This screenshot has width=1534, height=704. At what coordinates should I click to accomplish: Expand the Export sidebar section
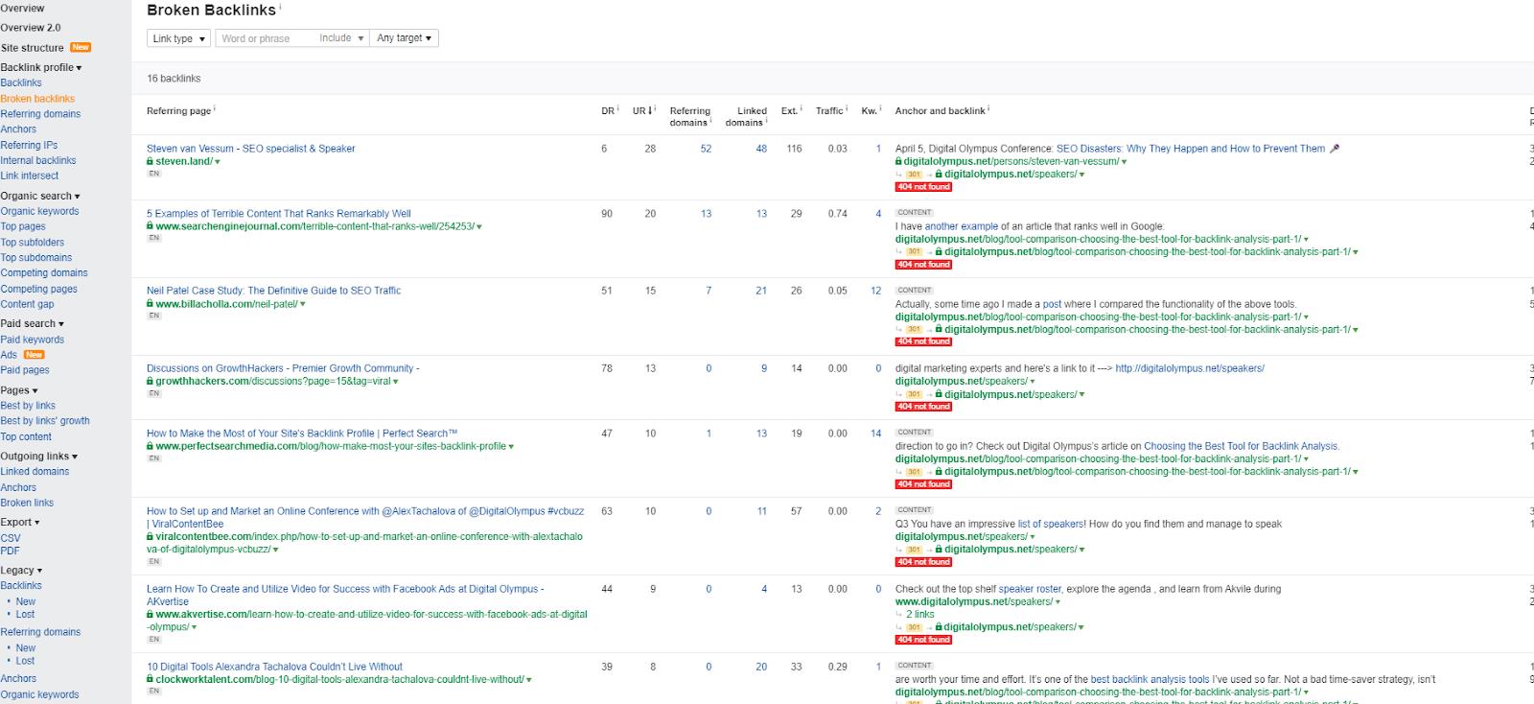pyautogui.click(x=20, y=522)
